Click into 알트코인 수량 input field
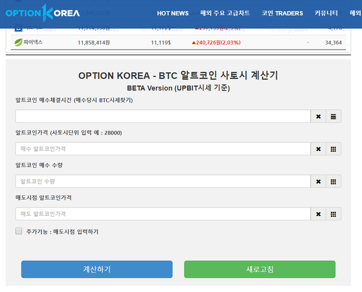This screenshot has height=292, width=362. (x=163, y=182)
